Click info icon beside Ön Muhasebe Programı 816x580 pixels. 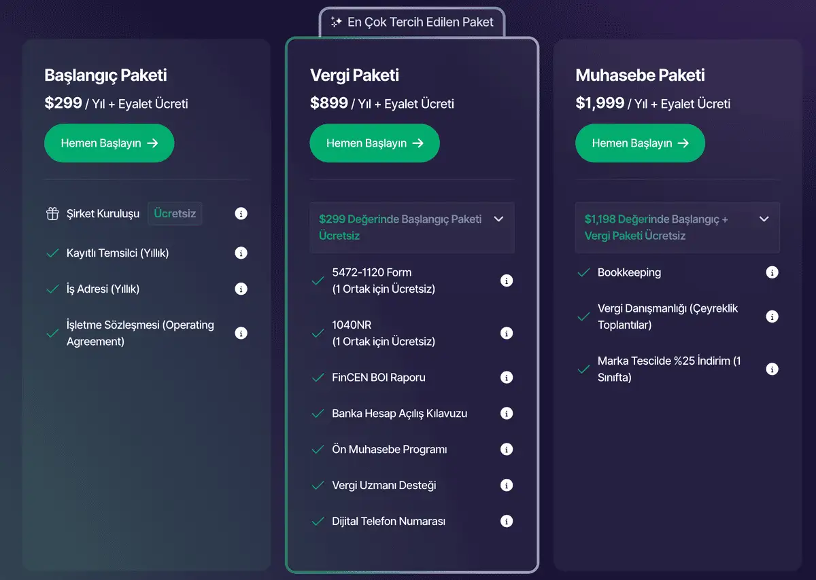coord(507,449)
